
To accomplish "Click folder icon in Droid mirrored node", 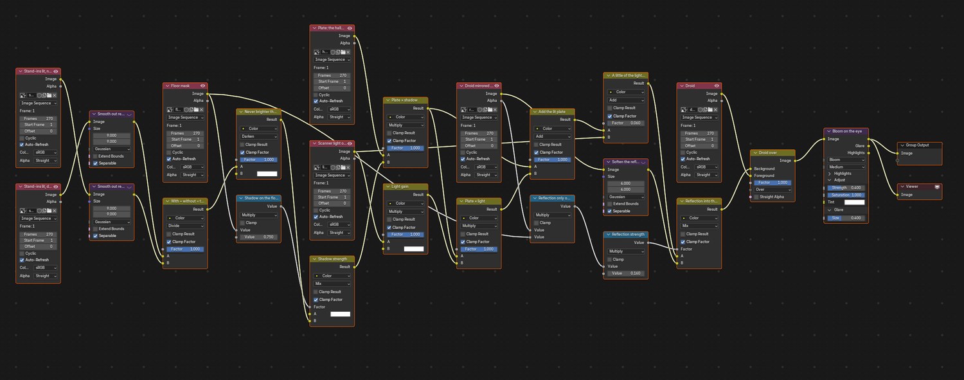I will coord(490,109).
